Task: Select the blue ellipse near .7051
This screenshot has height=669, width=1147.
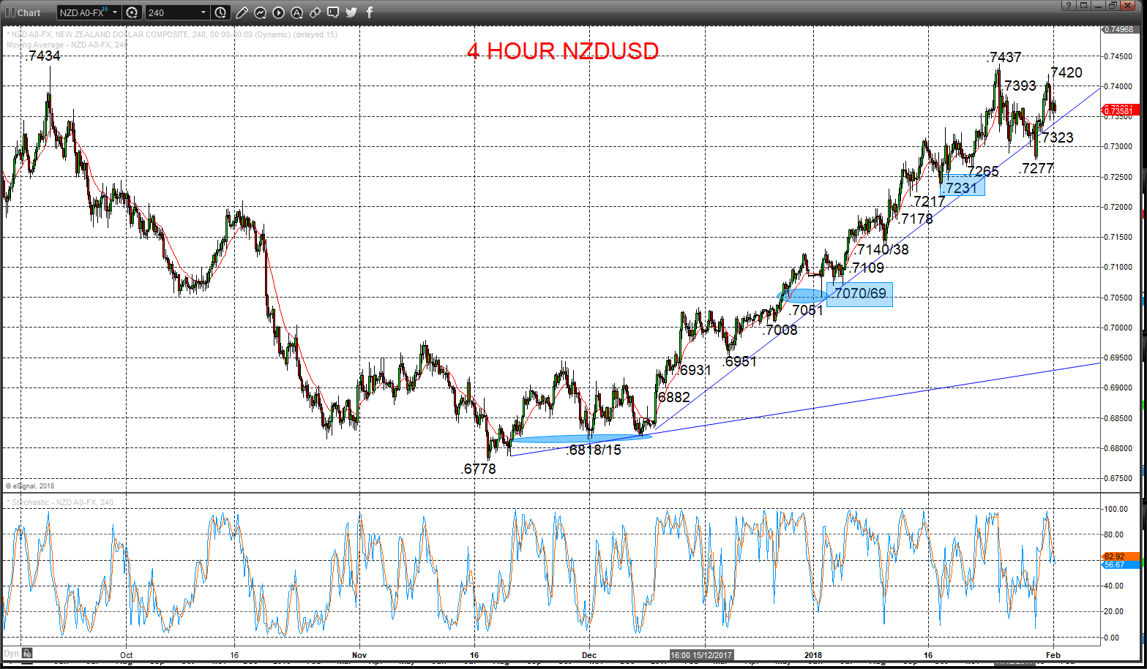Action: pos(802,295)
